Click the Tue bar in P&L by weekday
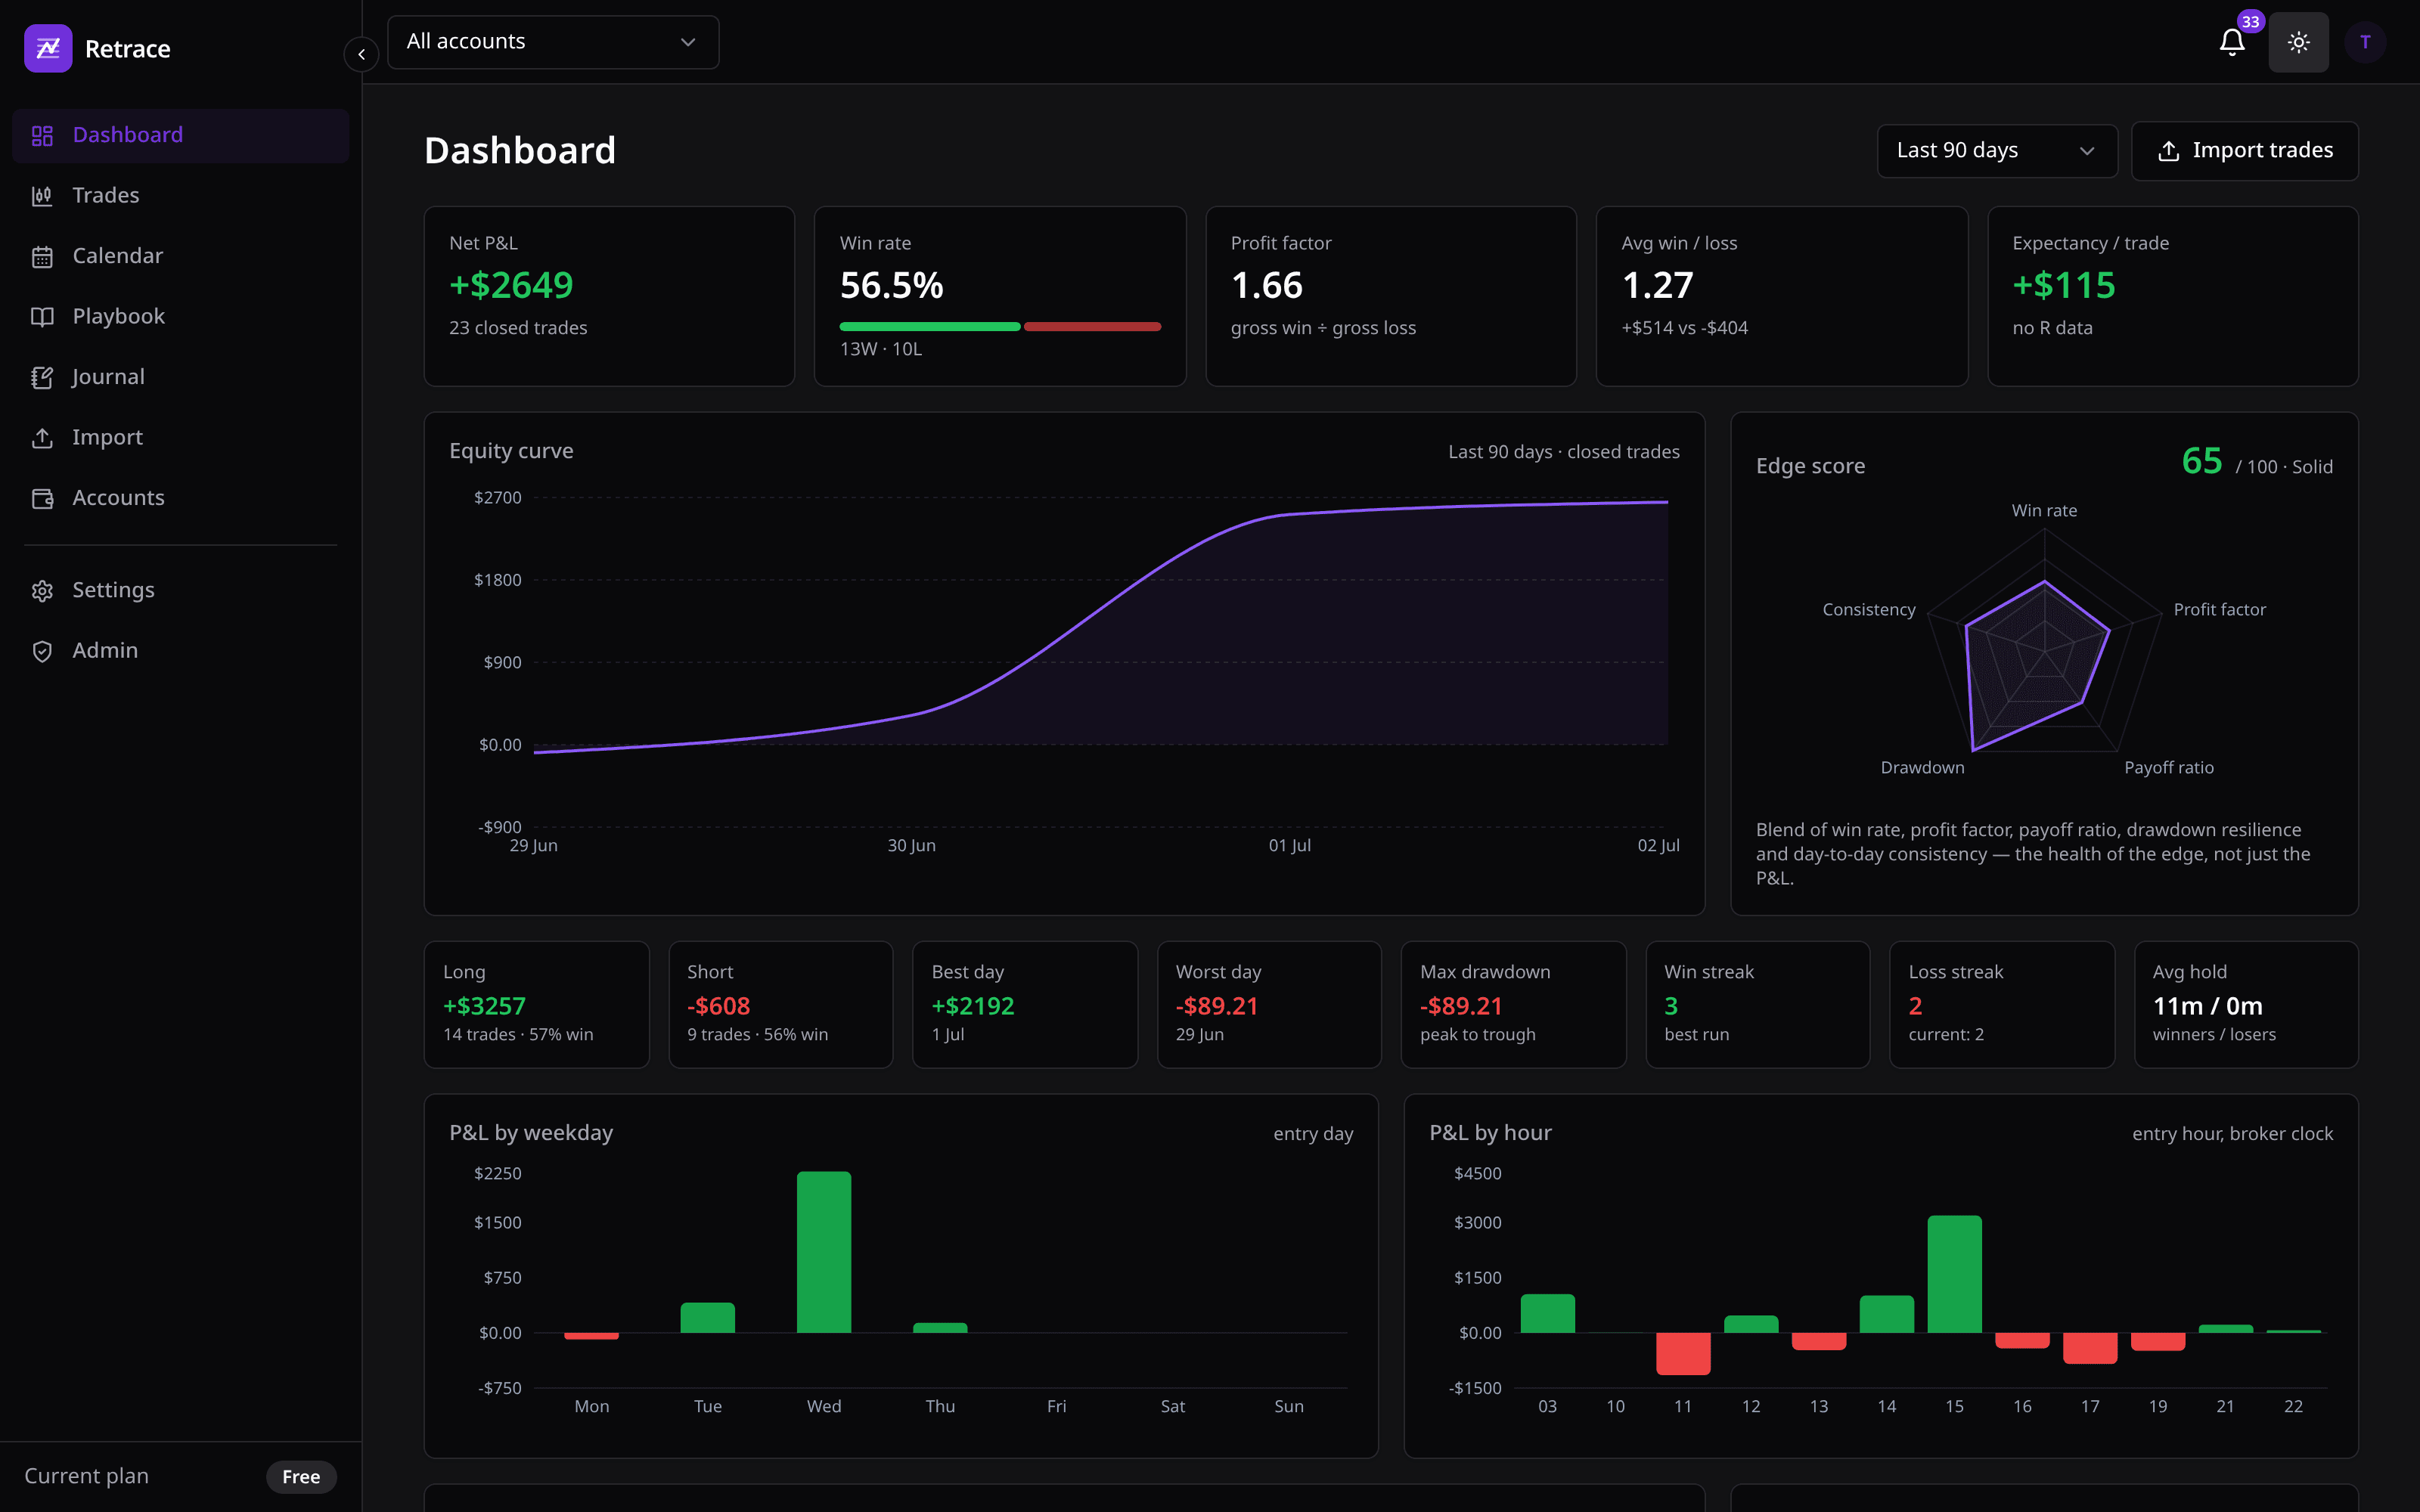Image resolution: width=2420 pixels, height=1512 pixels. [x=708, y=1318]
